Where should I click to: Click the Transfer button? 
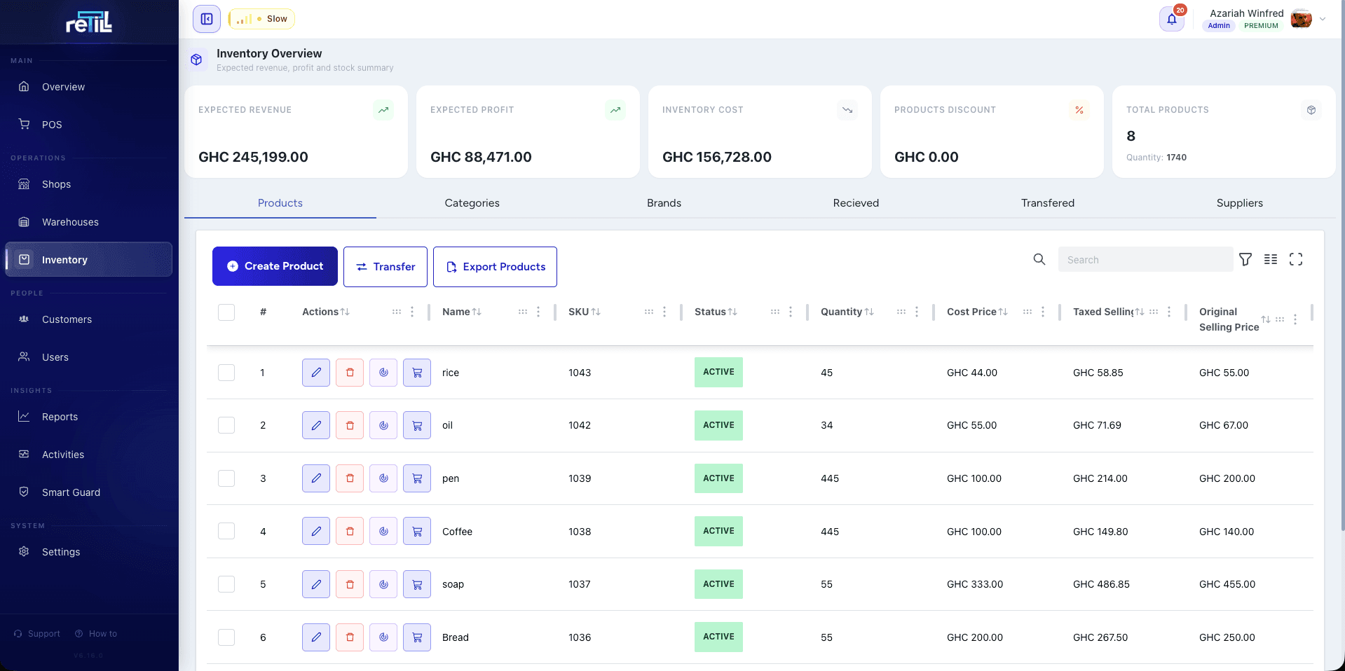coord(385,267)
